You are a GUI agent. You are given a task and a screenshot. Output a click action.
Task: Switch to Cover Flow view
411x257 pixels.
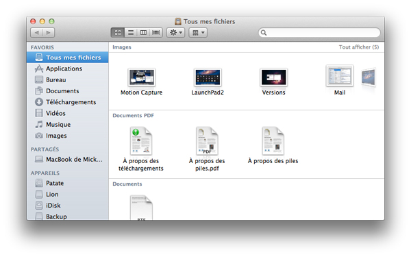point(156,32)
